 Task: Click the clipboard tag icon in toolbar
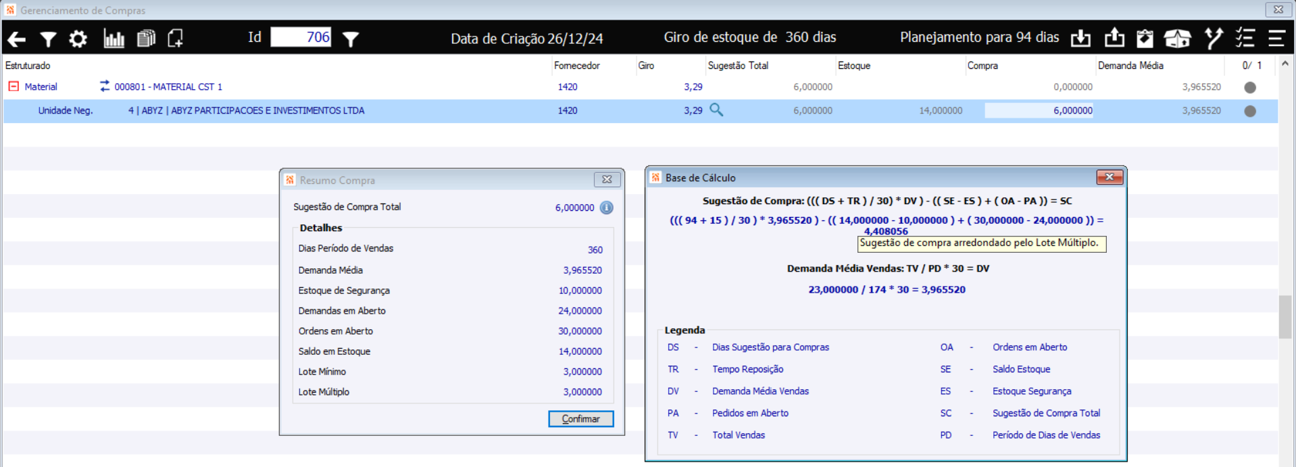1145,39
